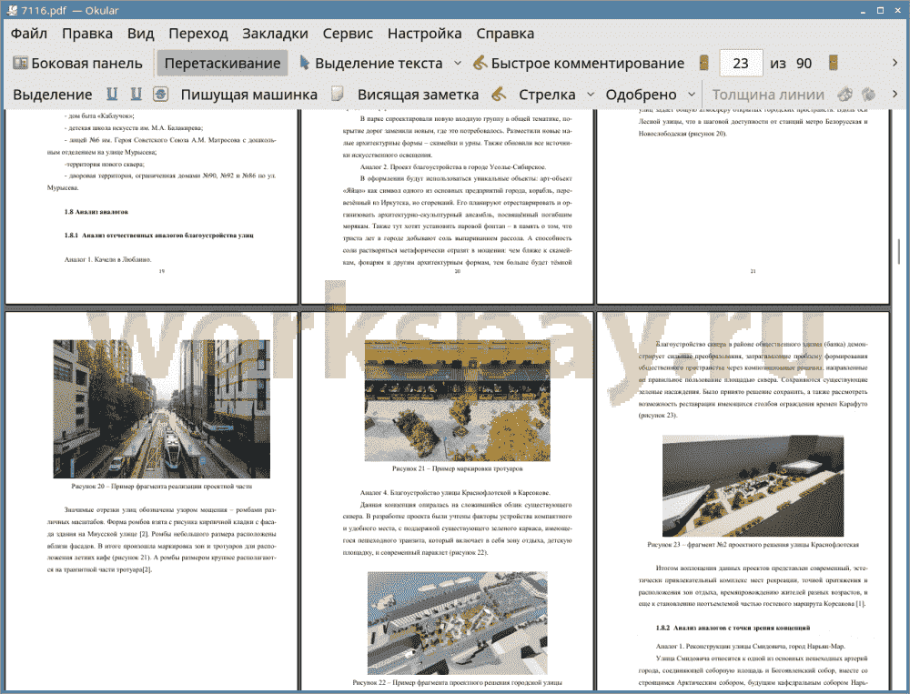Viewport: 910px width, 694px height.
Task: Click the Рисунок 22 city street render
Action: pos(457,623)
